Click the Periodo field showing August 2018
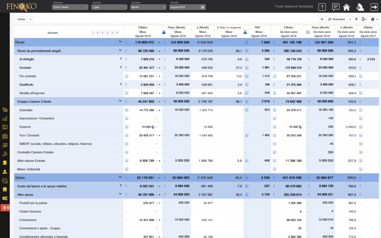Image resolution: width=381 pixels, height=238 pixels. 185,7
